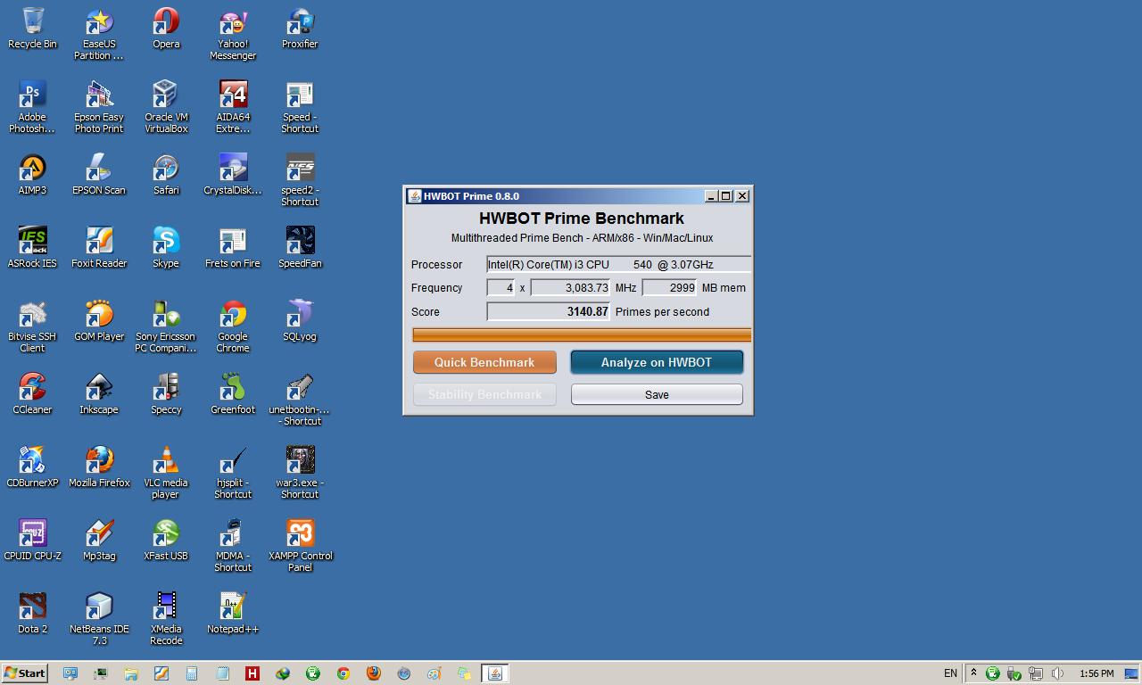Select the XFast USB icon
1142x685 pixels.
click(x=166, y=540)
